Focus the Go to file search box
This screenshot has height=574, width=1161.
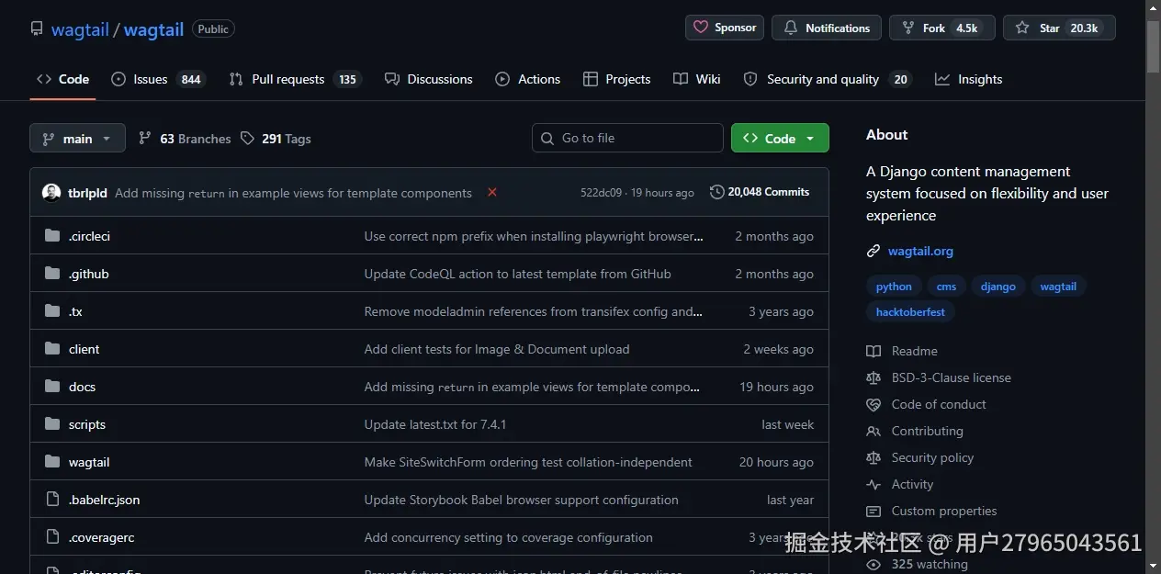tap(627, 138)
